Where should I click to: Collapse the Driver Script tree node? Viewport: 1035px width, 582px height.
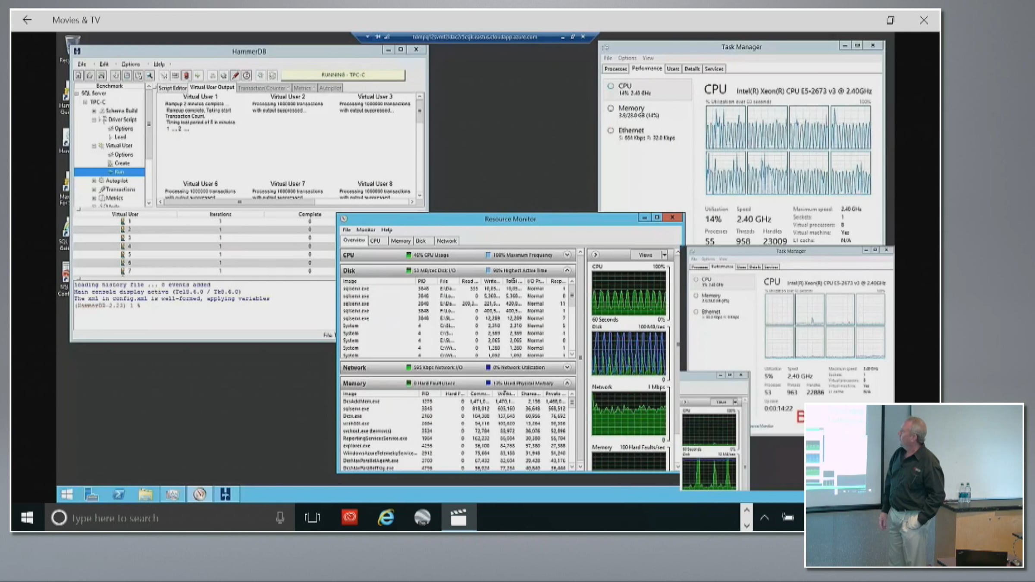(94, 119)
